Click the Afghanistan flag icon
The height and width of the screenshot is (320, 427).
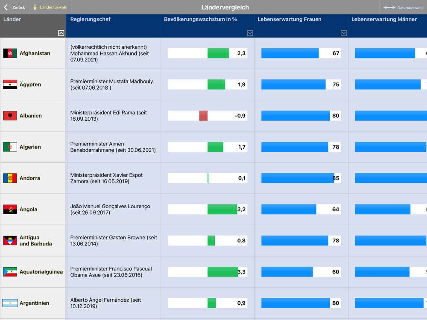(10, 53)
